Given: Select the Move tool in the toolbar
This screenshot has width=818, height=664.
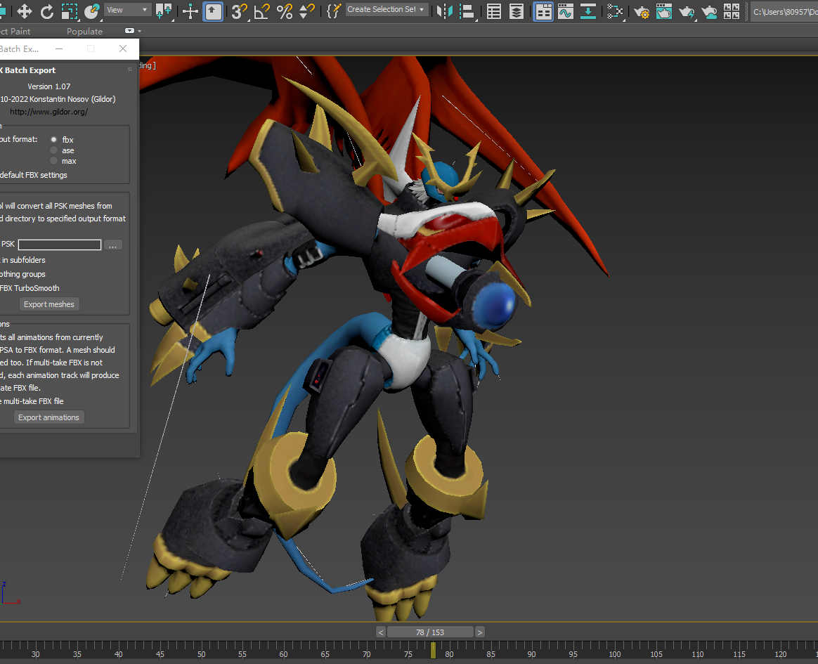Looking at the screenshot, I should coord(25,11).
